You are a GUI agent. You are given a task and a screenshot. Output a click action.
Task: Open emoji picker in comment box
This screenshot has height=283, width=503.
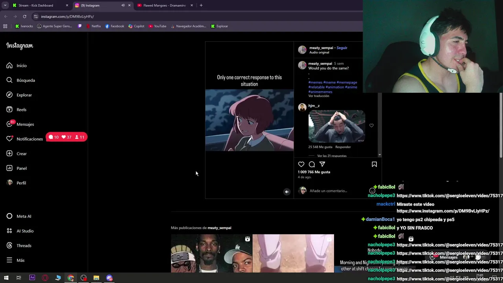pyautogui.click(x=372, y=191)
